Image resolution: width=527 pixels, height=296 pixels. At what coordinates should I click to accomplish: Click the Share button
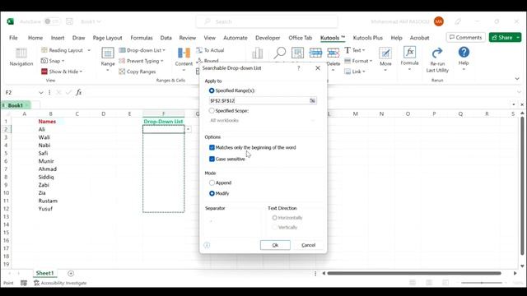point(502,38)
